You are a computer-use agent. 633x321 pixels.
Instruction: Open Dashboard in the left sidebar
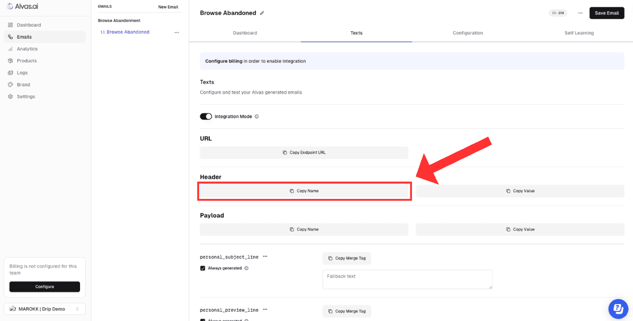tap(45, 25)
